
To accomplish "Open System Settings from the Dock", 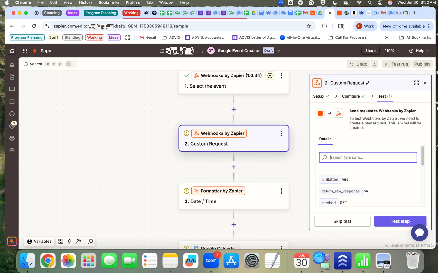I will [252, 260].
